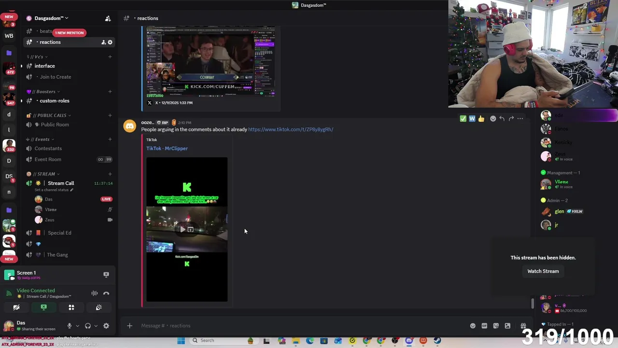Collapse the // Vc's category
The height and width of the screenshot is (348, 618).
click(37, 57)
